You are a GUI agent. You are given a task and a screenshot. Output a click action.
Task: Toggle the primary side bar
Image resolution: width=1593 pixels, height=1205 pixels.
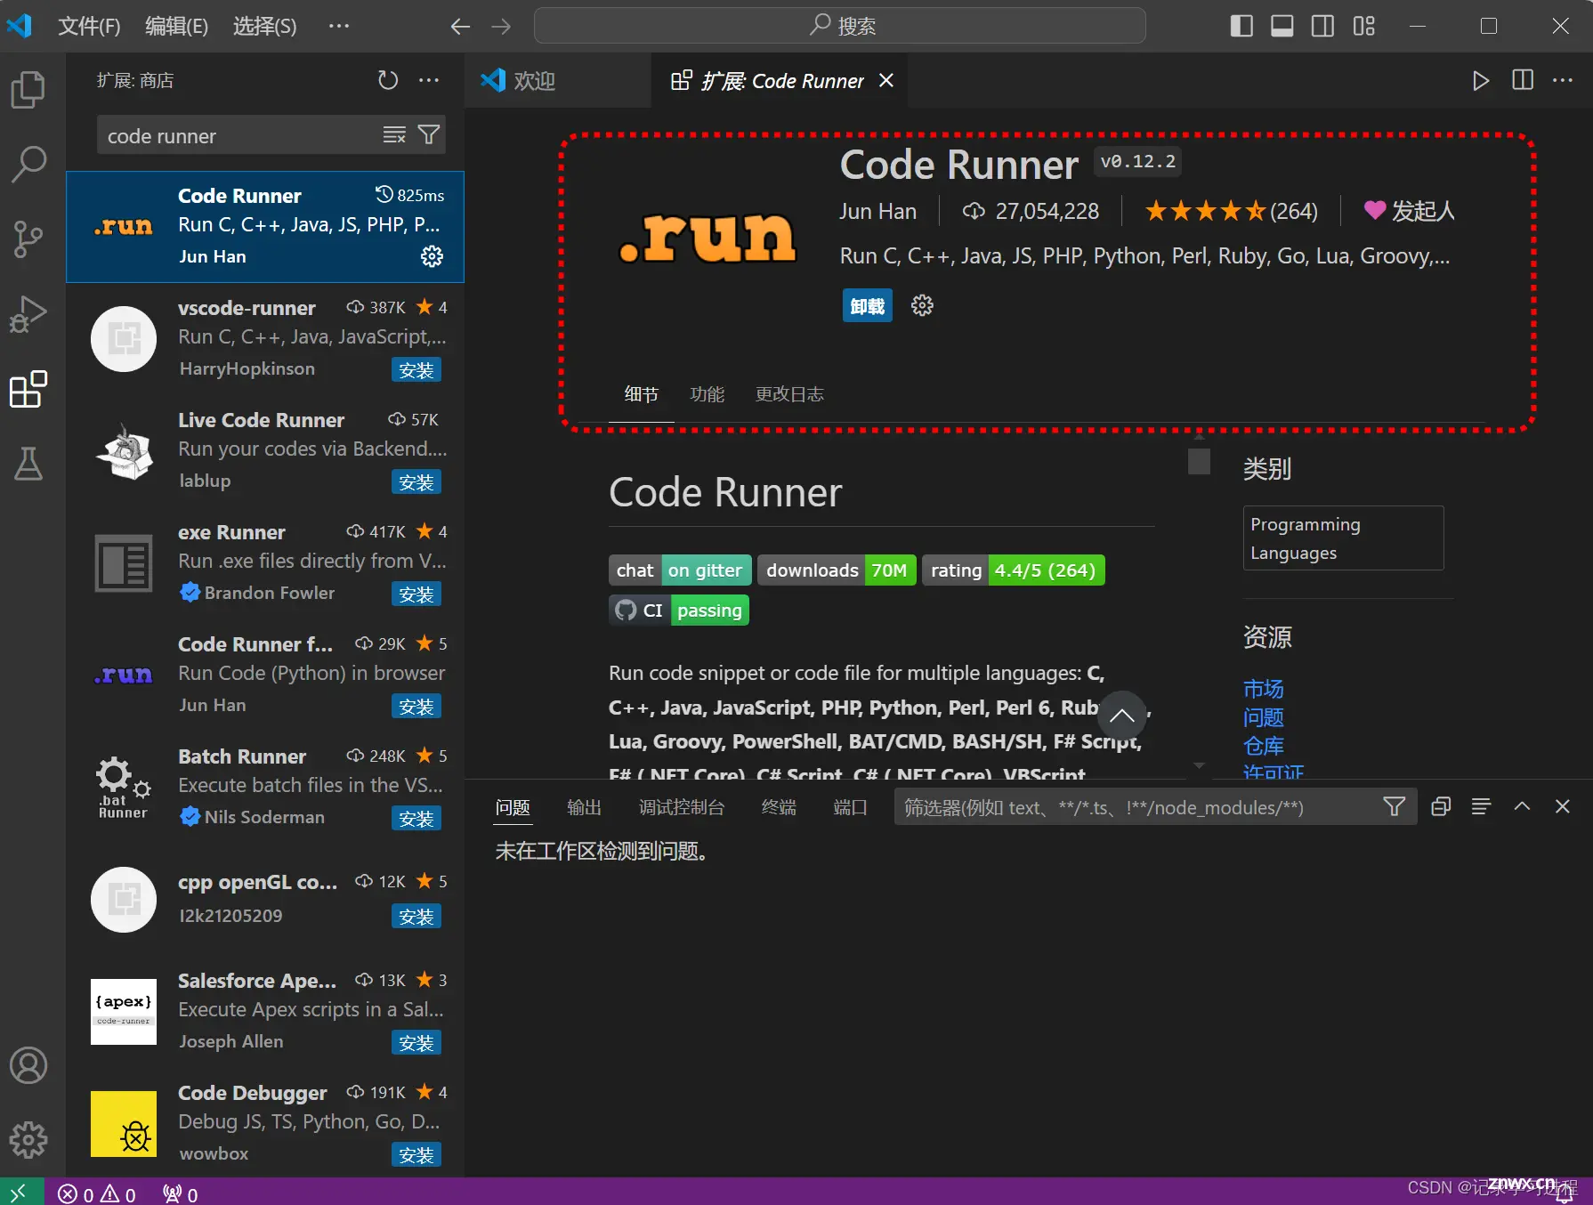point(1241,26)
